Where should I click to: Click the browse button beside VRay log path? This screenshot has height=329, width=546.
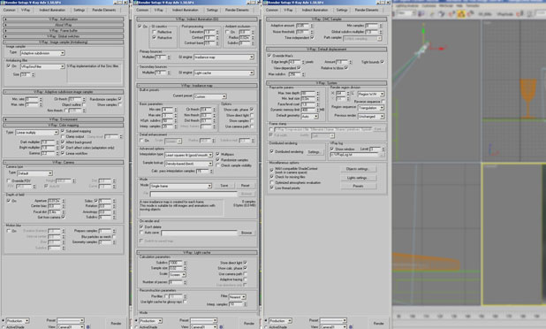382,155
